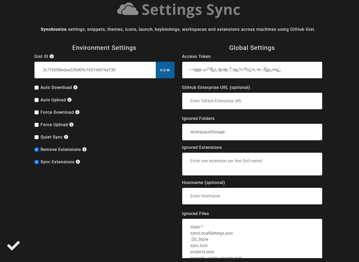Click the info icon next to Gist ID
Image resolution: width=359 pixels, height=262 pixels.
(x=52, y=56)
